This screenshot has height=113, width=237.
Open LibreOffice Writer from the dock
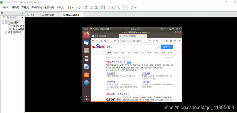86,66
